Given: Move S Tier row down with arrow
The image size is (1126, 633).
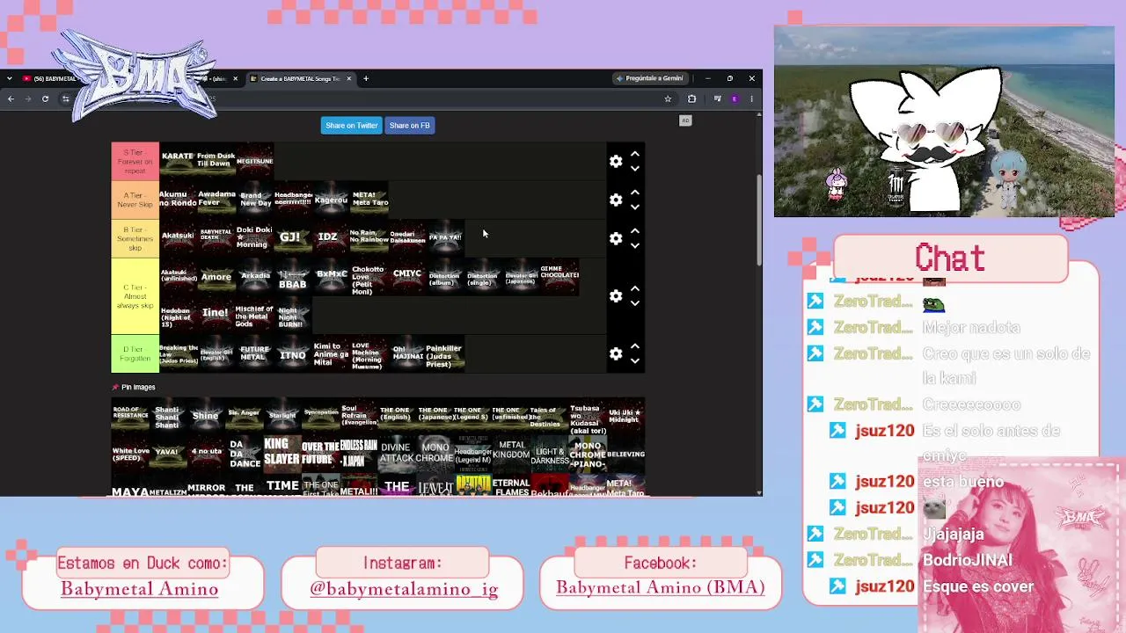Looking at the screenshot, I should point(634,168).
